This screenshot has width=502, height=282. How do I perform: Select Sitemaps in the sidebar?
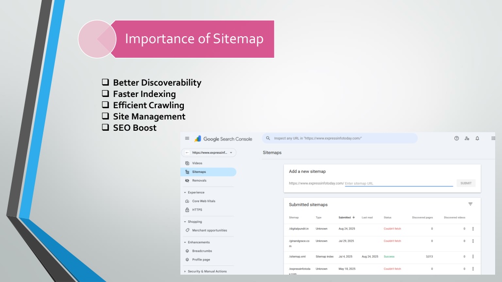199,172
